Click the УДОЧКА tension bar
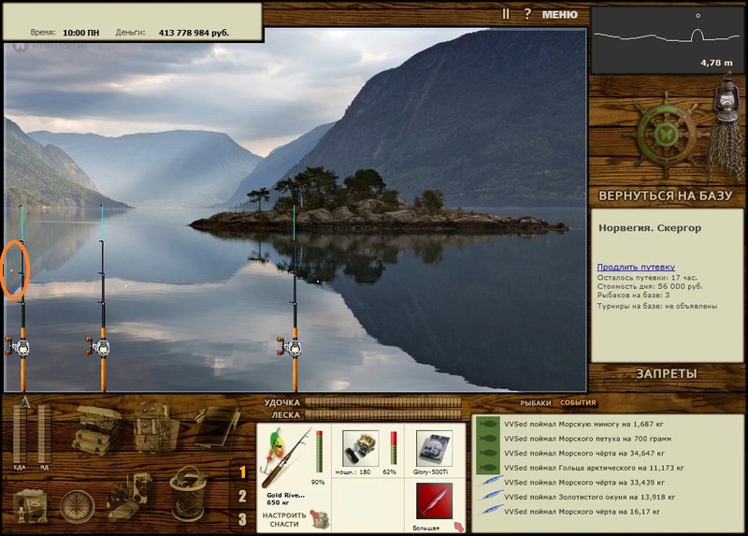The image size is (748, 536). click(383, 402)
